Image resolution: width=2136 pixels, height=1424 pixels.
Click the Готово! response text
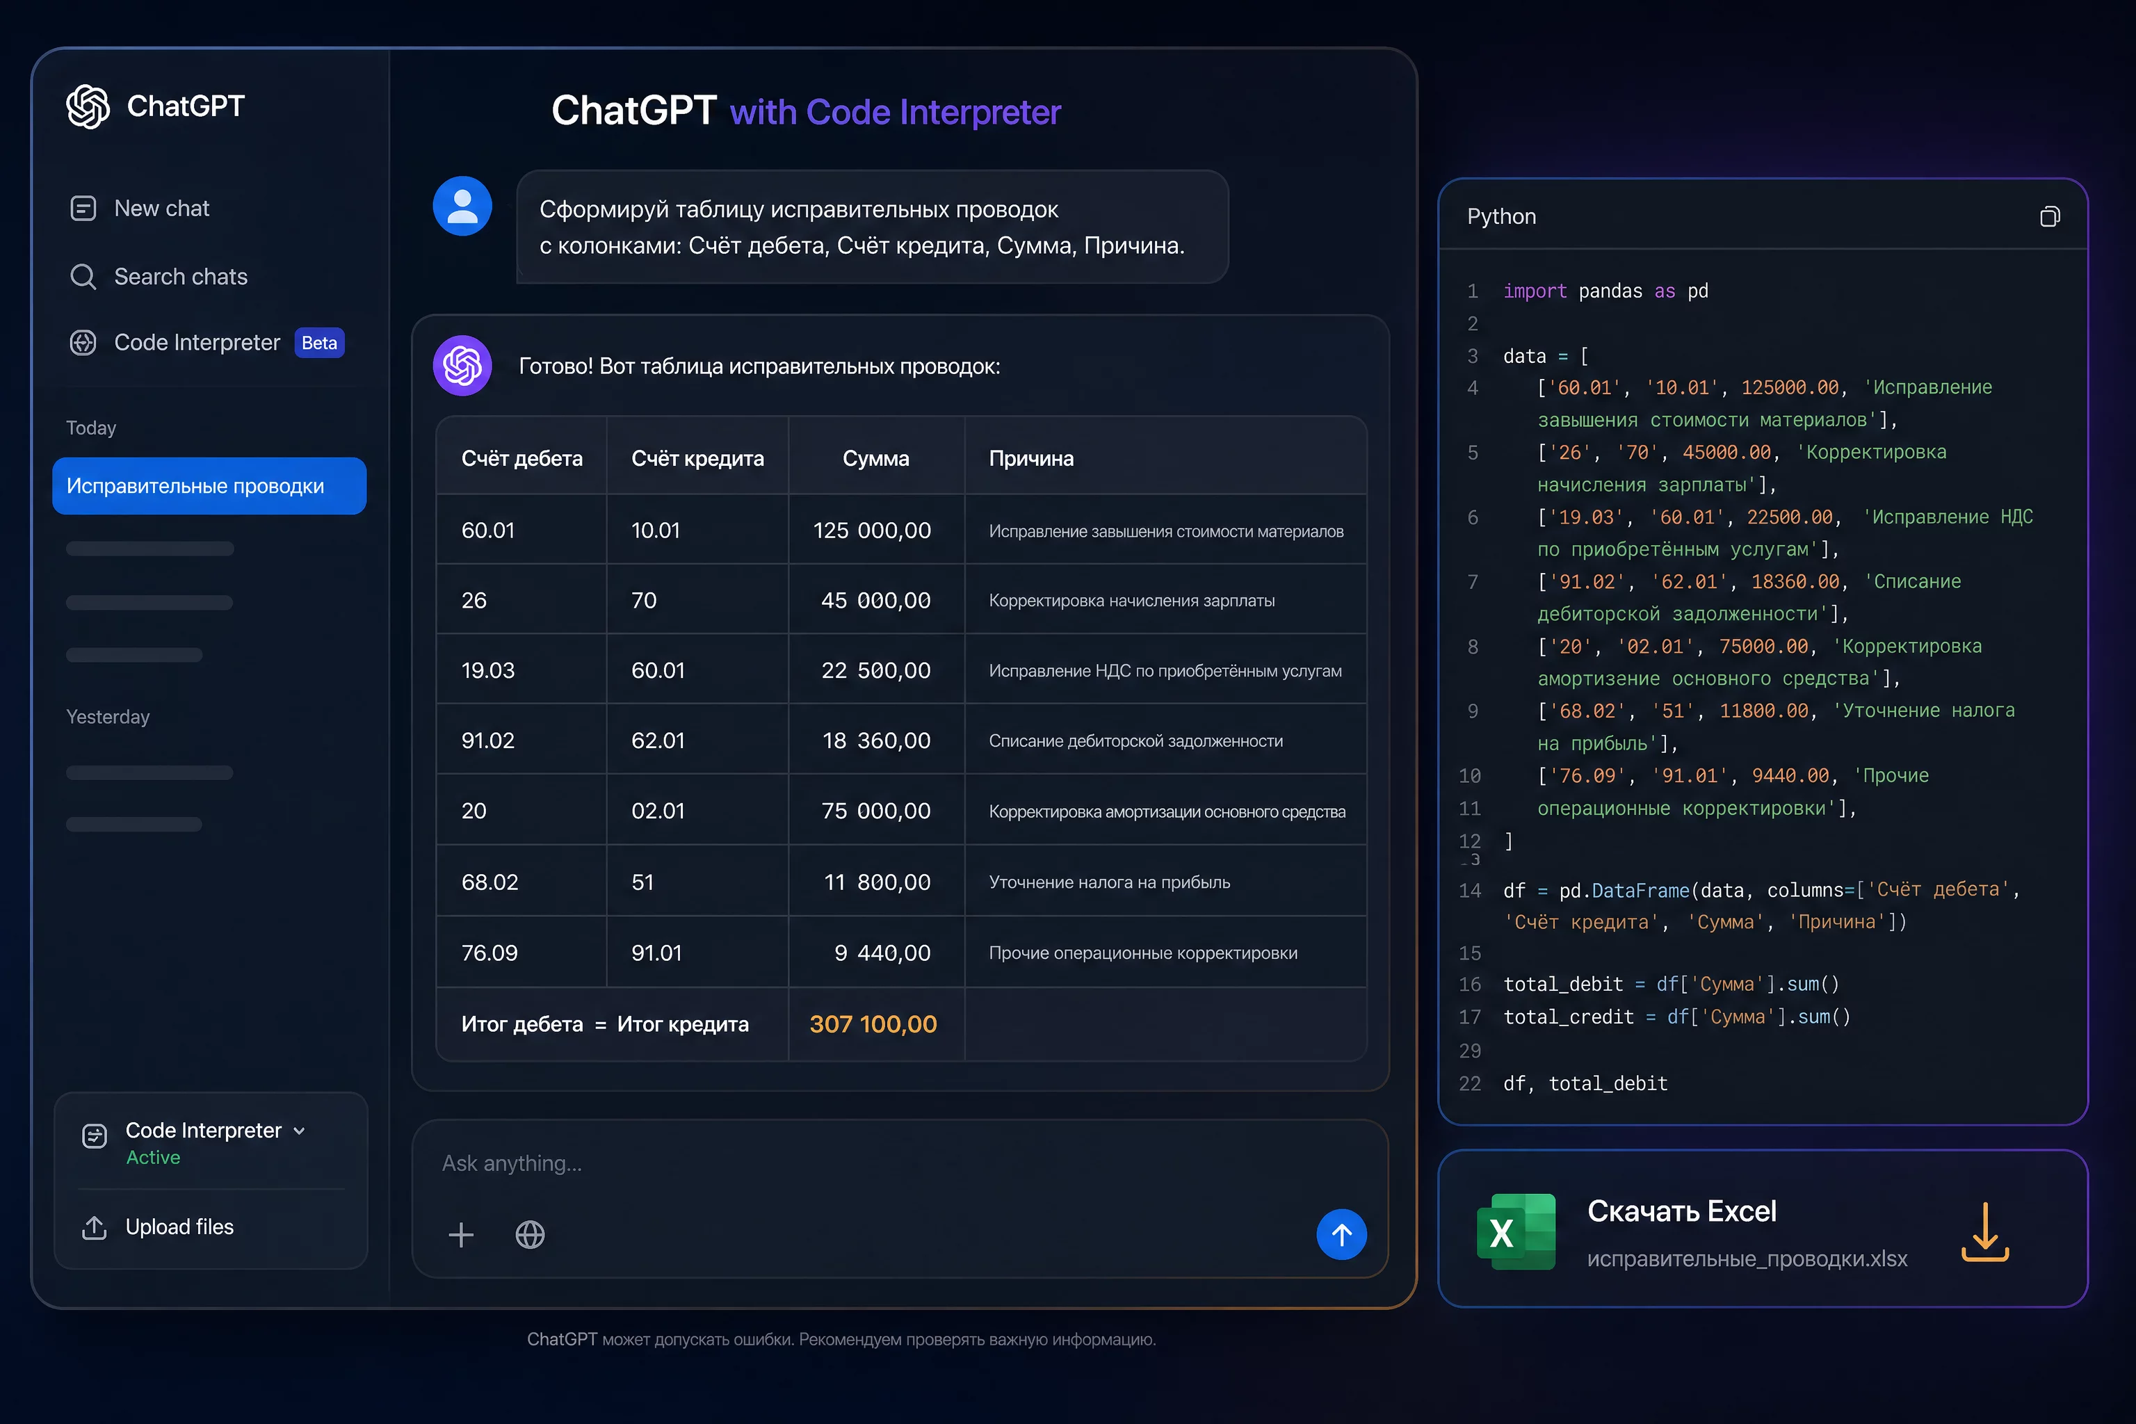[759, 367]
